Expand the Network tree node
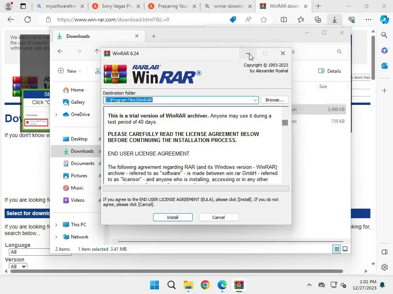The width and height of the screenshot is (393, 294). (x=56, y=237)
